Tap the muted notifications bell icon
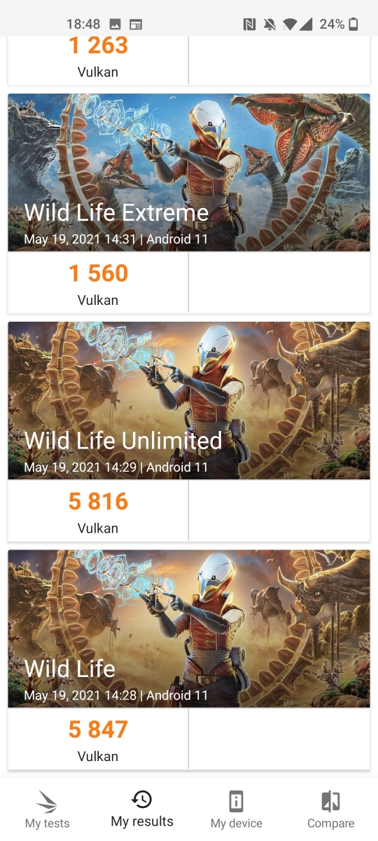The width and height of the screenshot is (378, 841). pyautogui.click(x=269, y=25)
